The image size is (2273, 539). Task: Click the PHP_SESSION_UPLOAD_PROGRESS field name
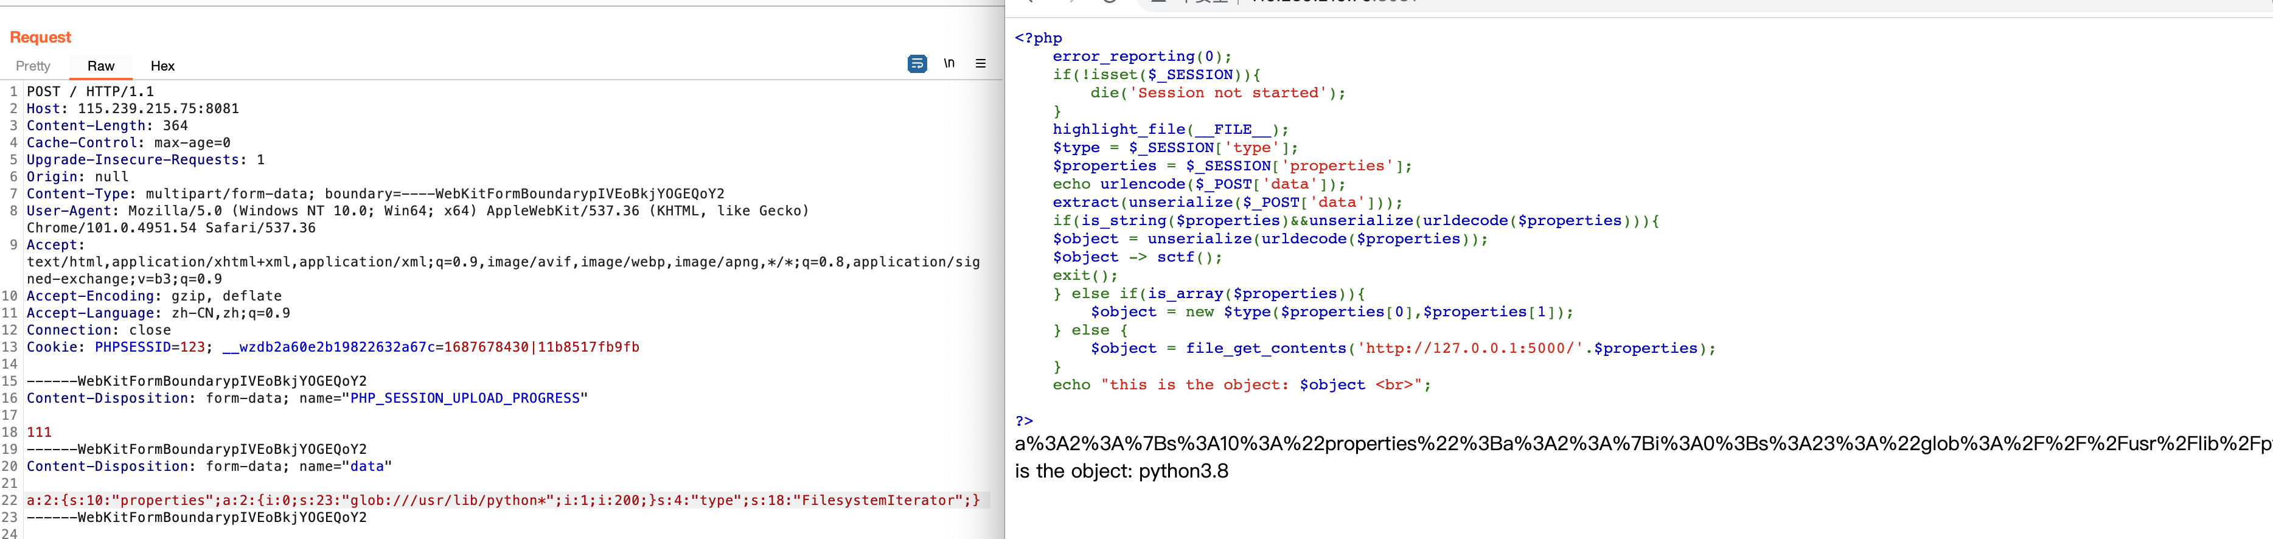tap(465, 398)
